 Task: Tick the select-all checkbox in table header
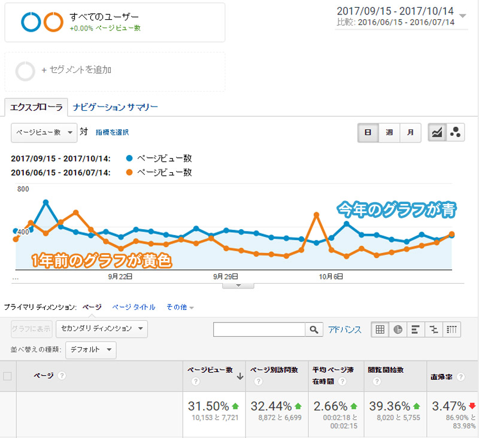tap(8, 376)
